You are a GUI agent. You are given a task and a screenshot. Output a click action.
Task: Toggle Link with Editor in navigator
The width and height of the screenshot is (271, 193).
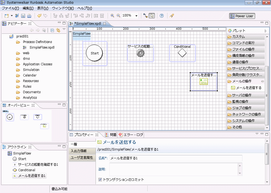coord(58,31)
